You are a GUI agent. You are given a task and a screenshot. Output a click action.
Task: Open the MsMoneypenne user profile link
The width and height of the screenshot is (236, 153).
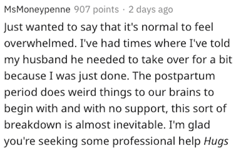[x=37, y=10]
